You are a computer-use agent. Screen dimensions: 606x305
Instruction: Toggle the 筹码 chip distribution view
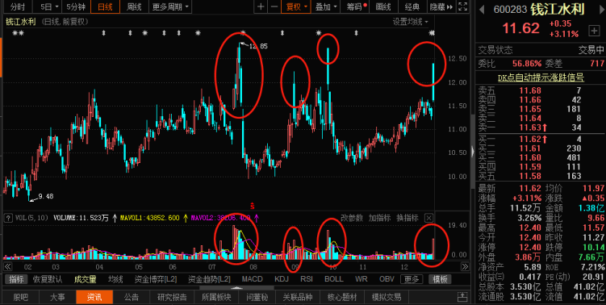354,6
